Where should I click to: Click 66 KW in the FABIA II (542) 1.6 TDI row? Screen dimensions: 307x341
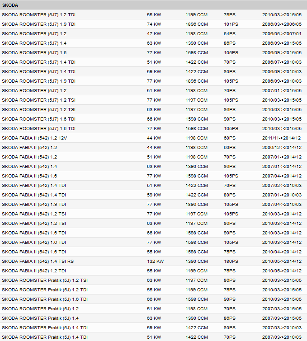coord(154,233)
